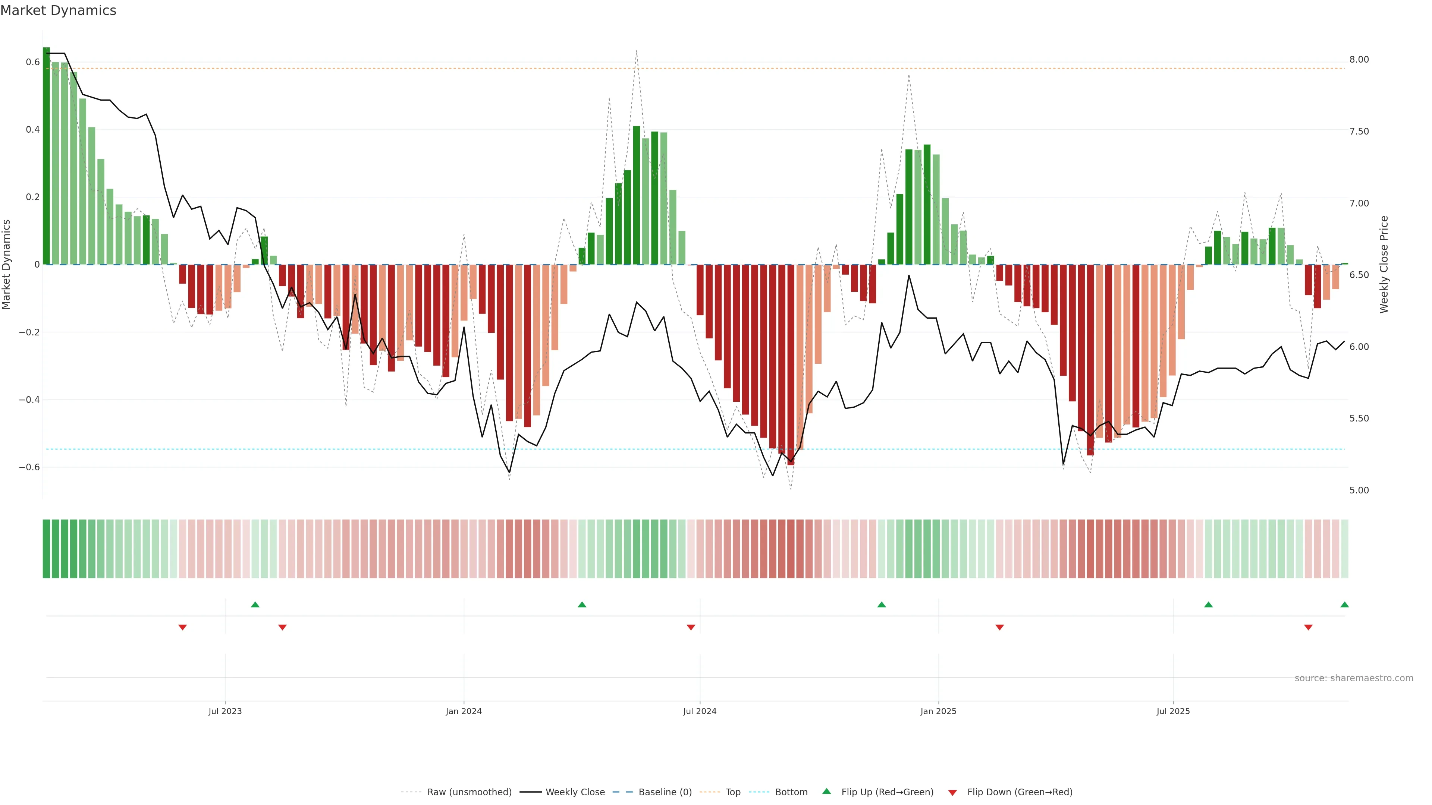The width and height of the screenshot is (1432, 805).
Task: Click the red flip-down triangle after Jan 2025
Action: click(x=999, y=627)
